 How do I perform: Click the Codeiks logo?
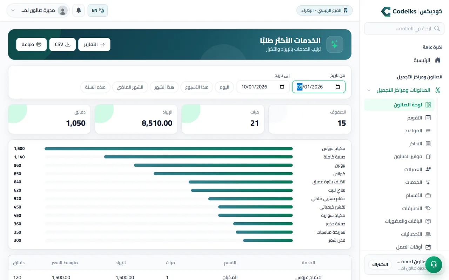(x=412, y=11)
